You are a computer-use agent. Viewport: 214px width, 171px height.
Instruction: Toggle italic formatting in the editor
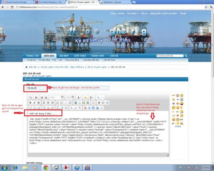pyautogui.click(x=35, y=103)
